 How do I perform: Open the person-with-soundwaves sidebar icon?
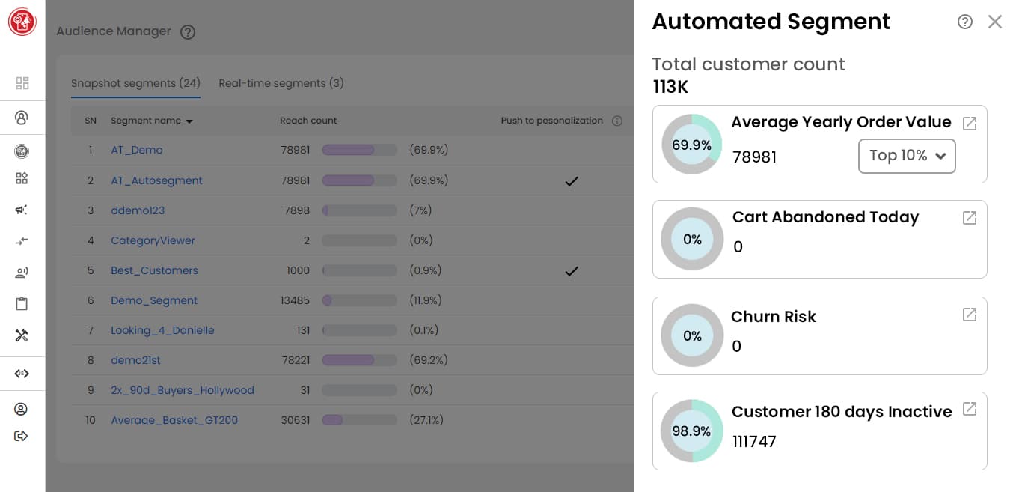tap(22, 273)
